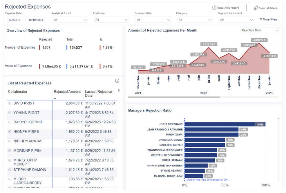Click the About this report info icon
This screenshot has width=286, height=193.
coord(214,8)
